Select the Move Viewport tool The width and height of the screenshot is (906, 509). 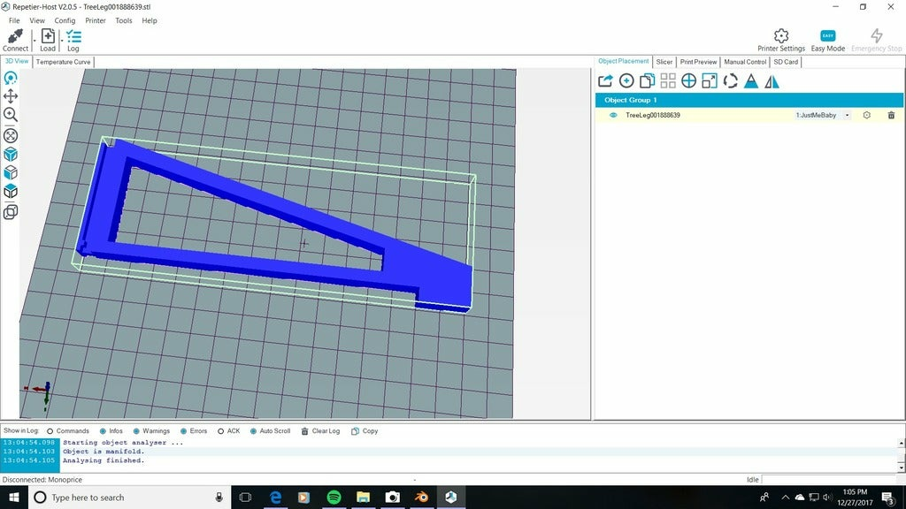pyautogui.click(x=11, y=97)
